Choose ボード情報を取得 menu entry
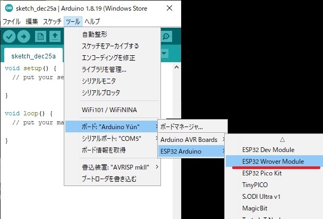The image size is (323, 219). pos(112,150)
